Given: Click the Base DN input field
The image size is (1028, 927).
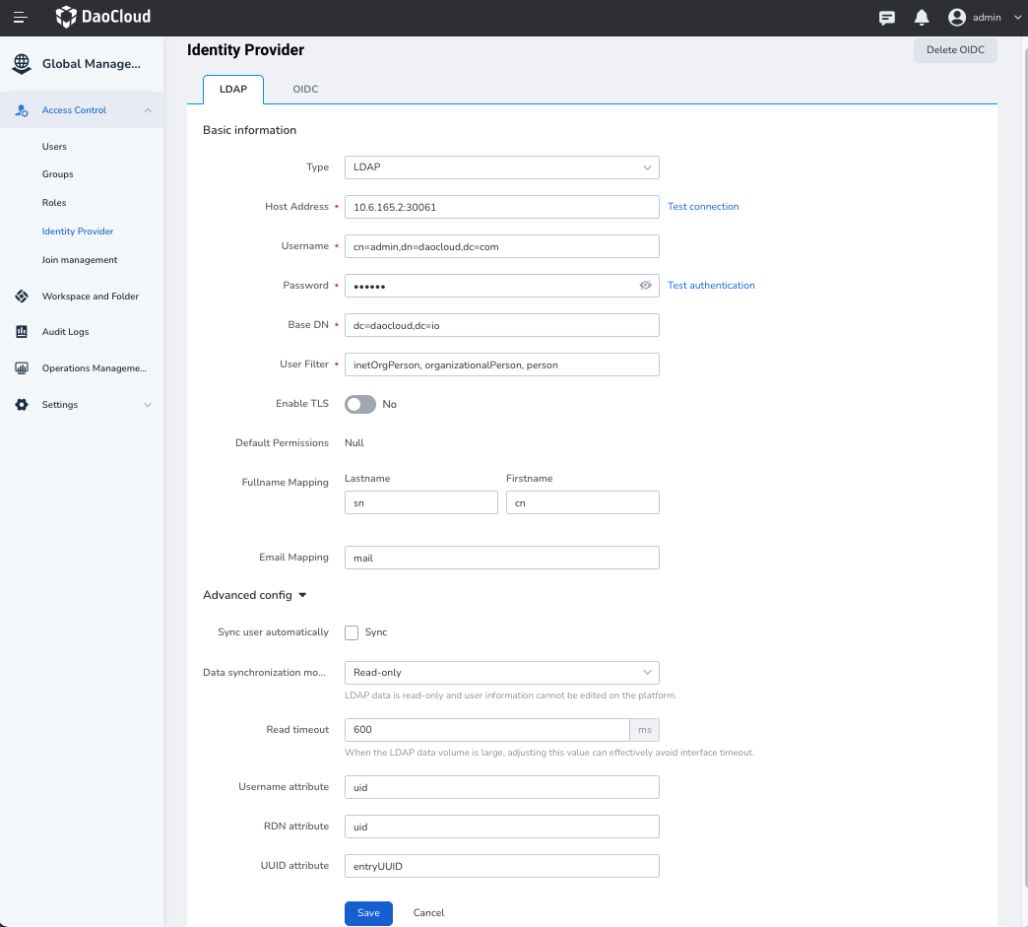Looking at the screenshot, I should [x=501, y=325].
